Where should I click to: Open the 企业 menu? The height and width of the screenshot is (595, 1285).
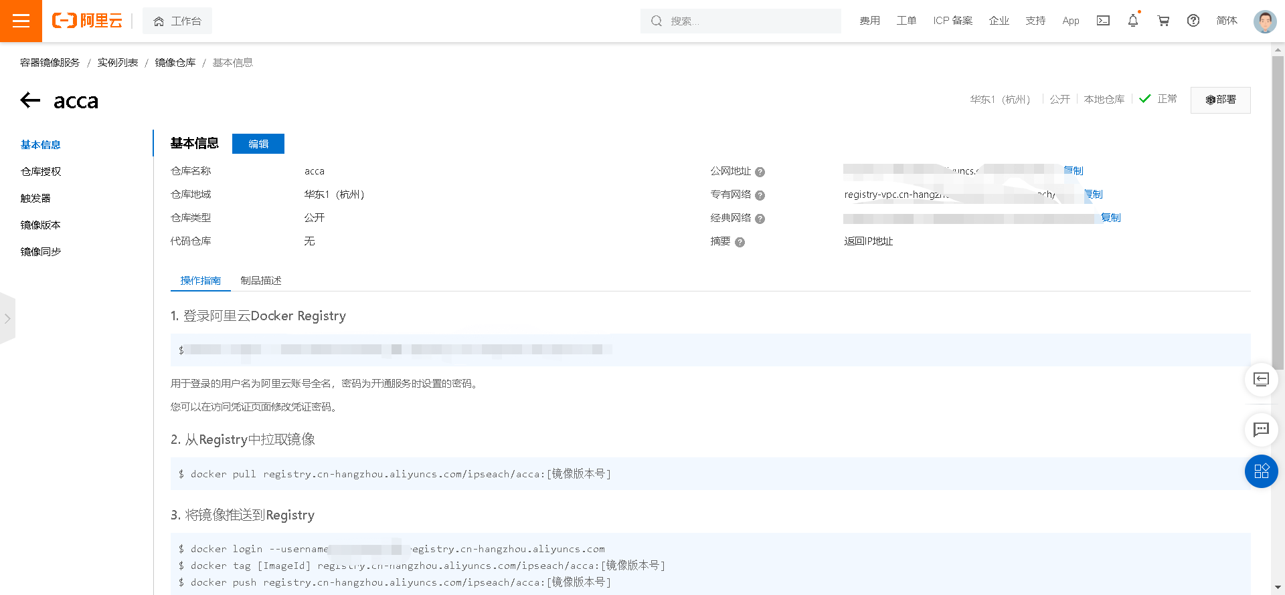[x=999, y=21]
